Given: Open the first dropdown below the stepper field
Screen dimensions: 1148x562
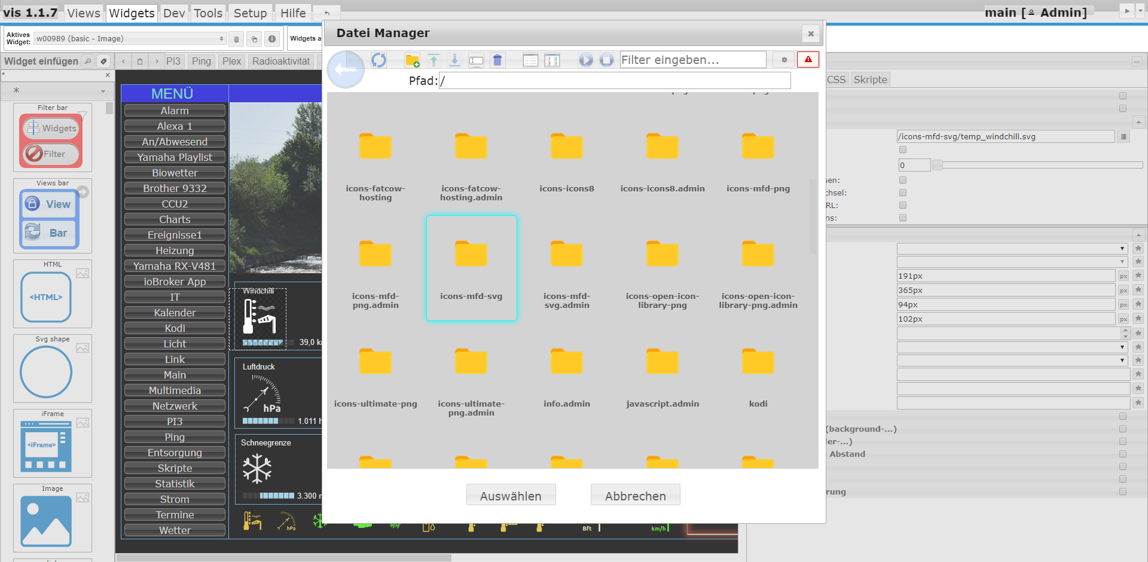Looking at the screenshot, I should click(1012, 347).
